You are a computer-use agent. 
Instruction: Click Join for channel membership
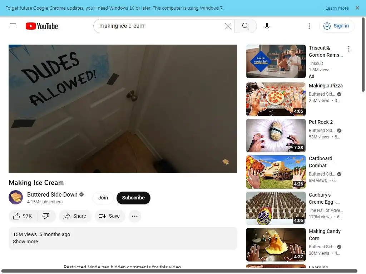point(103,198)
